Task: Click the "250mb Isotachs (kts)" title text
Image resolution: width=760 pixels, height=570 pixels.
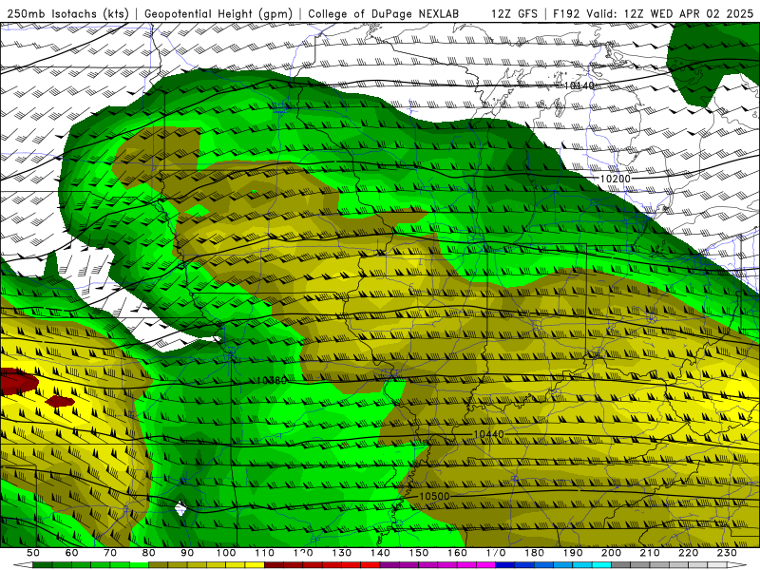Action: 68,14
